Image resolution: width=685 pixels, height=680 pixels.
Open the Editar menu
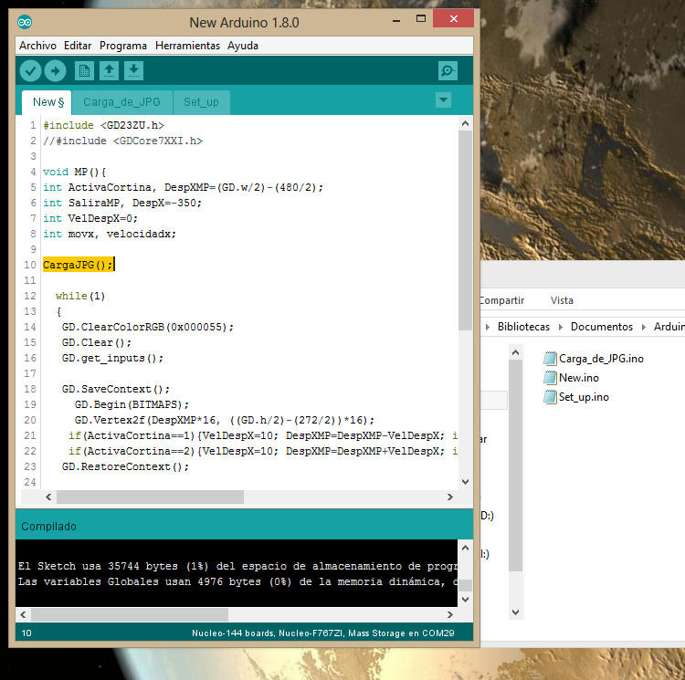[78, 46]
